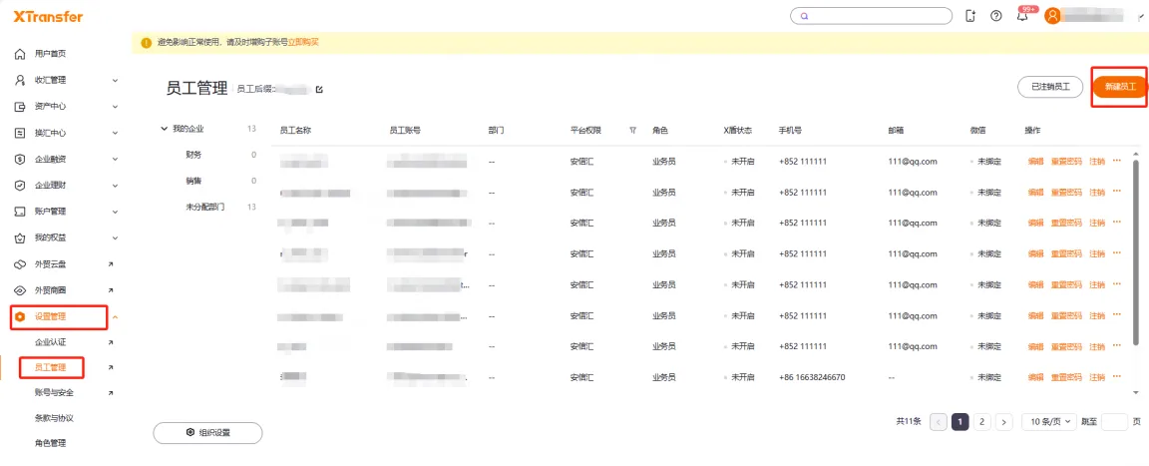This screenshot has width=1149, height=466.
Task: Click the mobile app download icon in header
Action: pyautogui.click(x=970, y=16)
